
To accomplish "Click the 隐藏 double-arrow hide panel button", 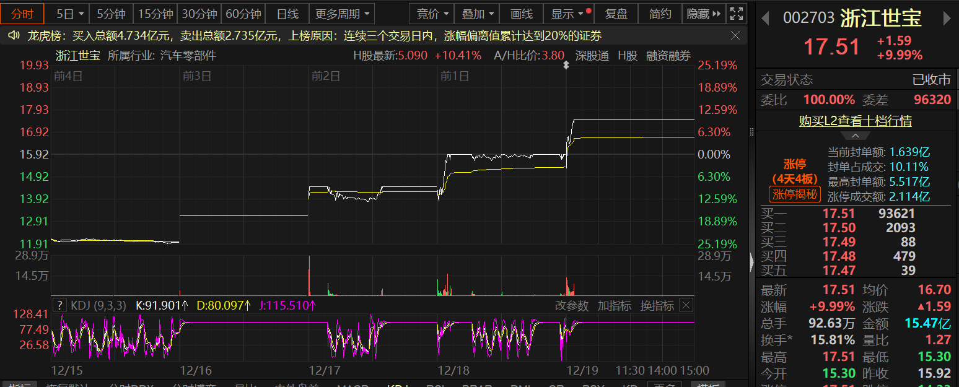I will 704,14.
